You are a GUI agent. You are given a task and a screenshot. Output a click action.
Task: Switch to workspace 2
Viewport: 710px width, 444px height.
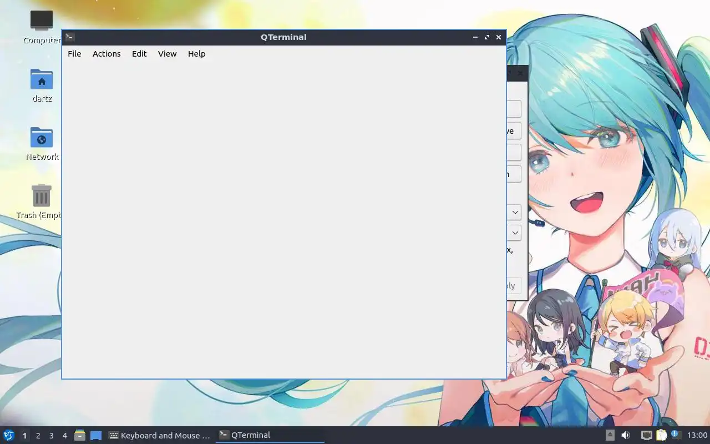38,436
